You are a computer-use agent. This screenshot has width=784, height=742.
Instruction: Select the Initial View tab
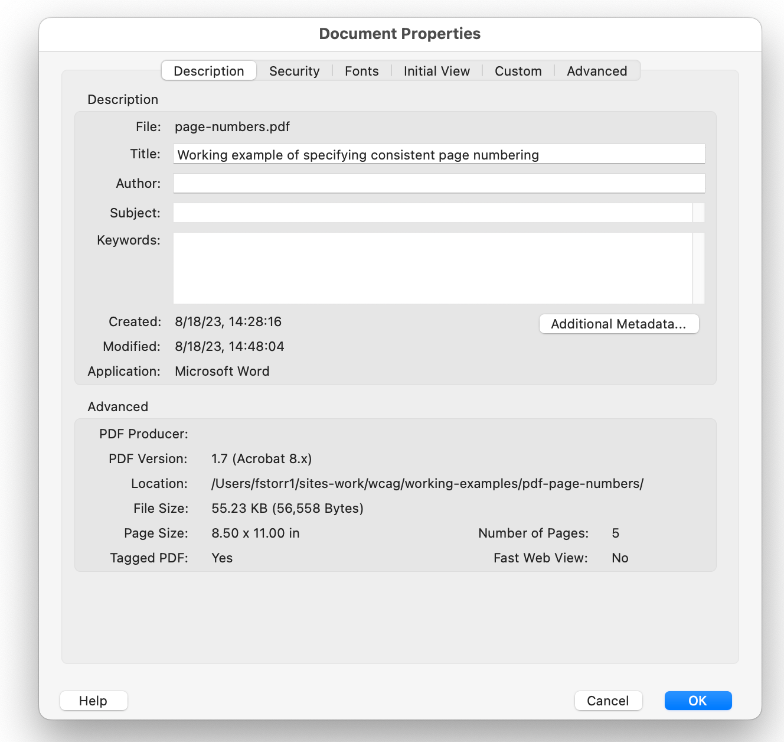[x=436, y=71]
